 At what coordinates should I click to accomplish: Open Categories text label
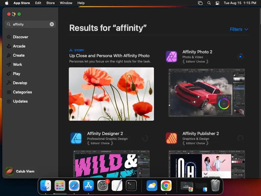(x=22, y=92)
